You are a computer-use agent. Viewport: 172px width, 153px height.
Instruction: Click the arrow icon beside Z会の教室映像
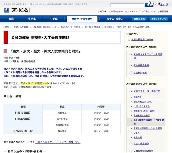click(131, 144)
